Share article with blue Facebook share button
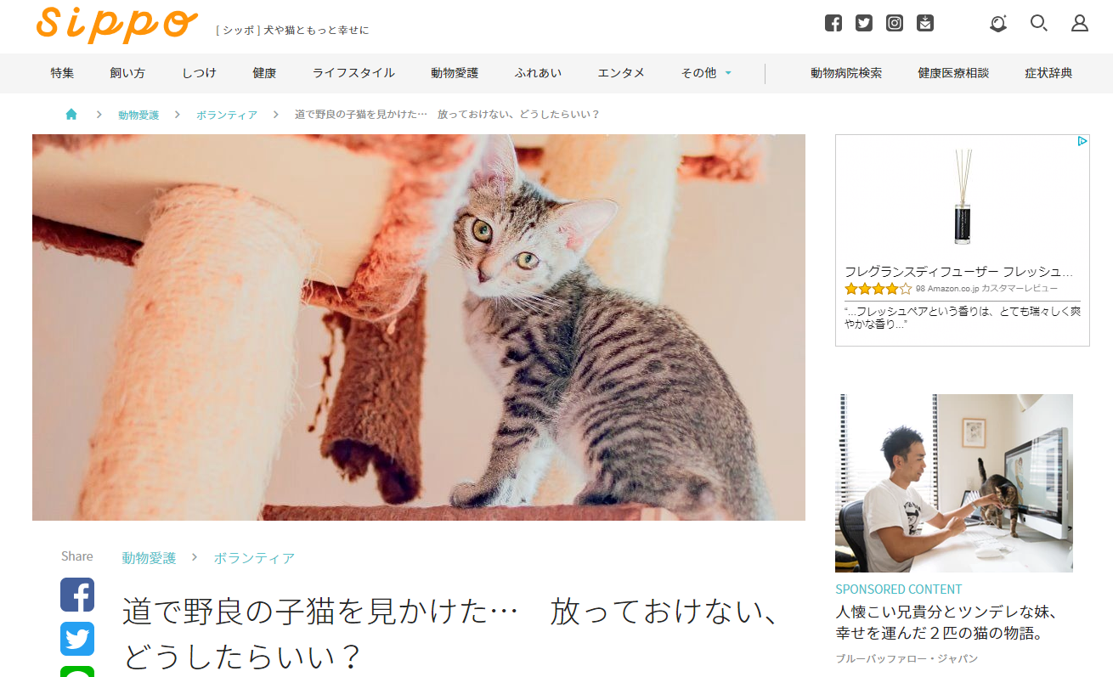Image resolution: width=1113 pixels, height=677 pixels. click(77, 595)
